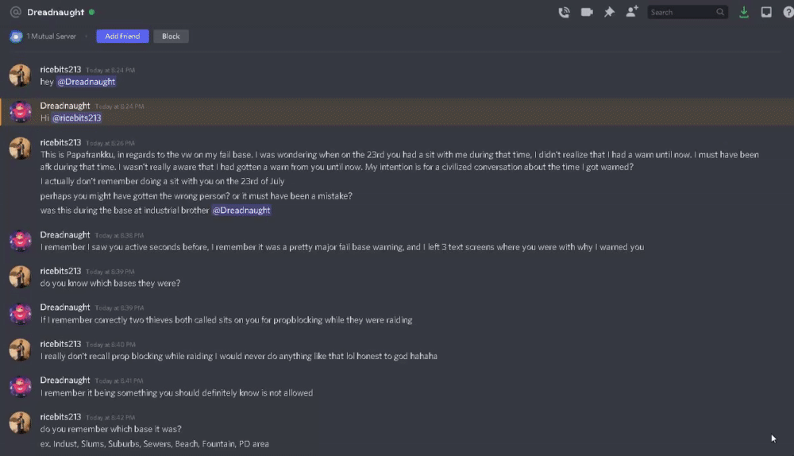Click the Add Friend button
The height and width of the screenshot is (456, 794).
pyautogui.click(x=122, y=37)
